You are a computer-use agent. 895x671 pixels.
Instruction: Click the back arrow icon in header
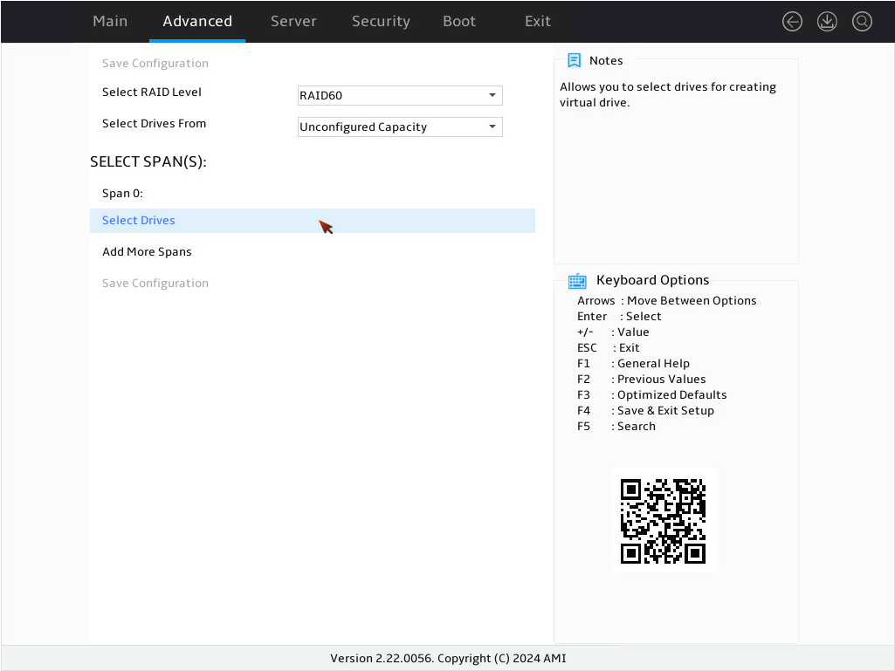point(792,22)
